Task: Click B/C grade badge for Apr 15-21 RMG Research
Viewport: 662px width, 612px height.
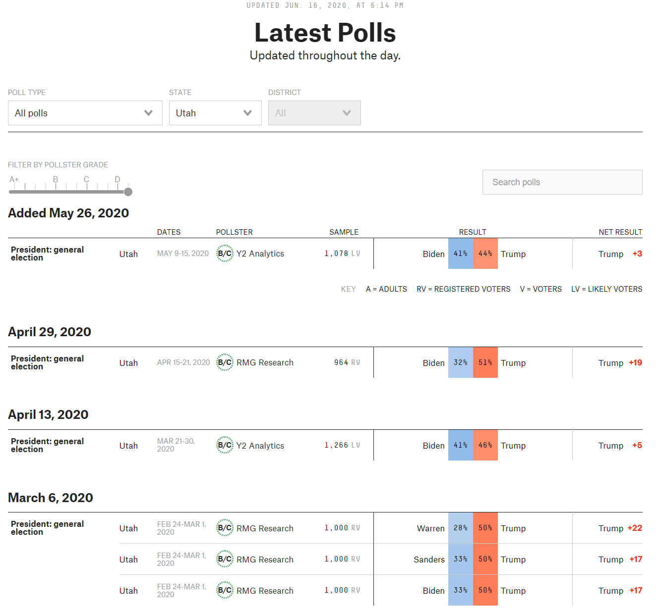Action: pos(225,362)
